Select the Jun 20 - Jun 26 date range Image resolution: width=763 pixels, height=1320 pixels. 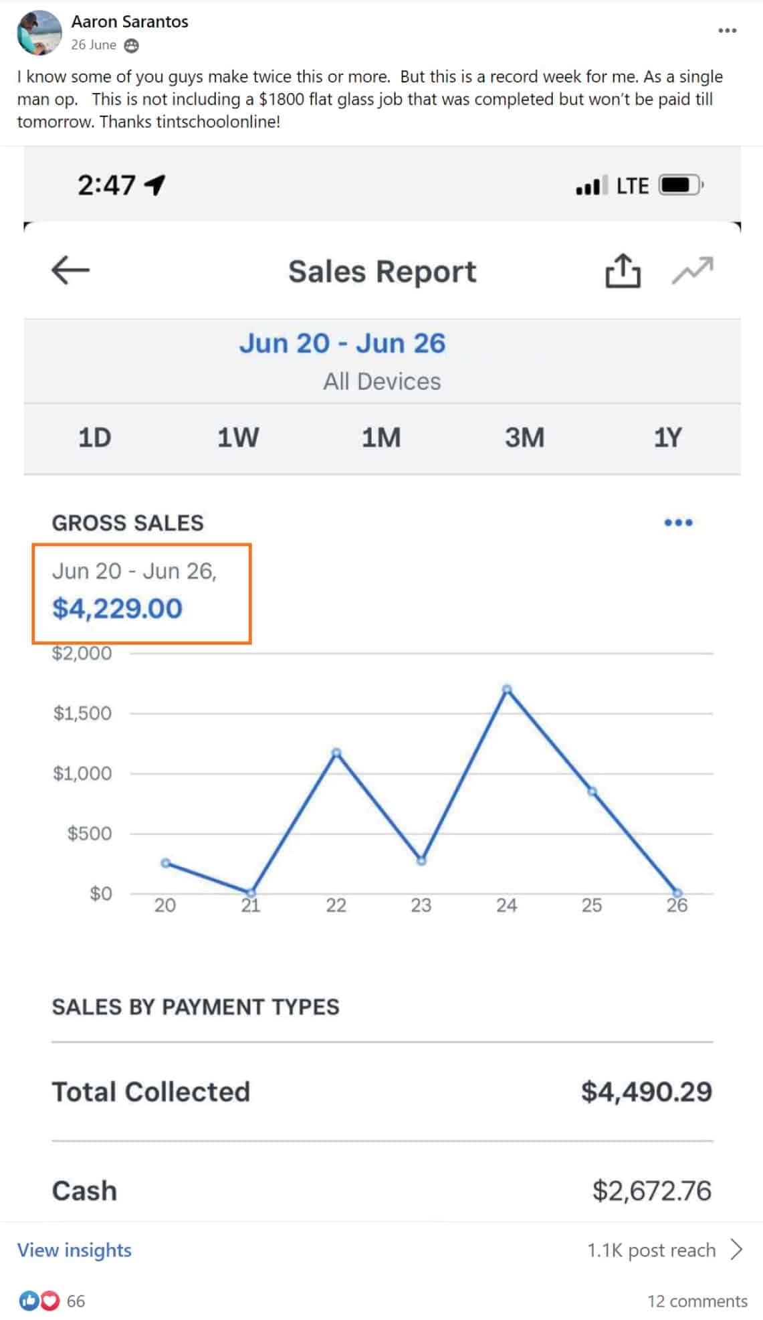tap(342, 343)
